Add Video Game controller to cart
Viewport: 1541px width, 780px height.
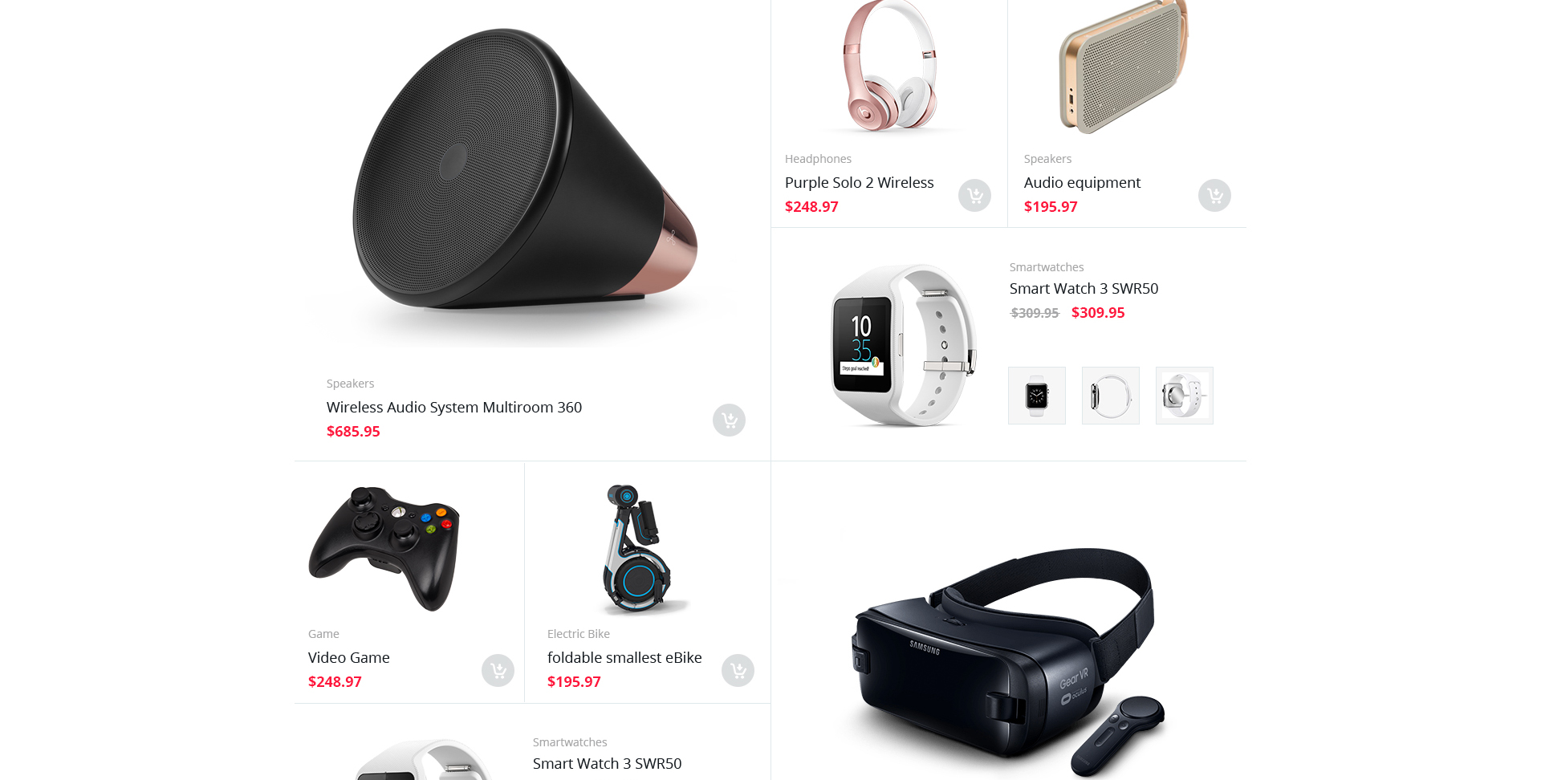tap(498, 670)
